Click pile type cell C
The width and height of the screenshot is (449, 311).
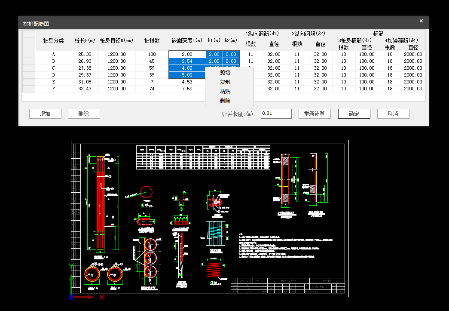(54, 68)
